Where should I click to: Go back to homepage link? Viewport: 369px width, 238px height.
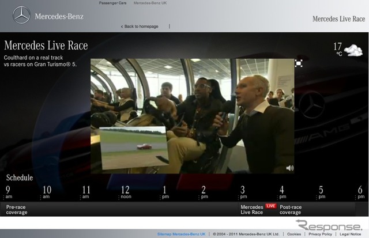point(140,27)
